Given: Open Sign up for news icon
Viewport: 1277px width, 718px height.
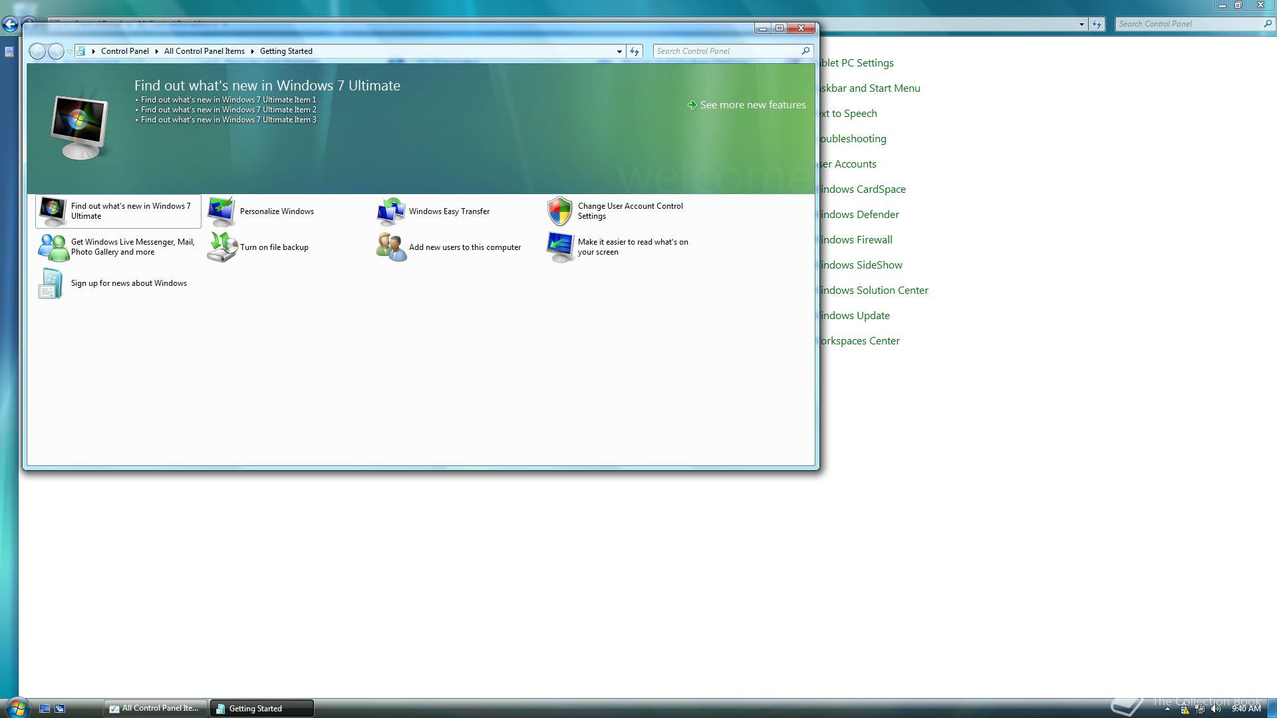Looking at the screenshot, I should 51,283.
